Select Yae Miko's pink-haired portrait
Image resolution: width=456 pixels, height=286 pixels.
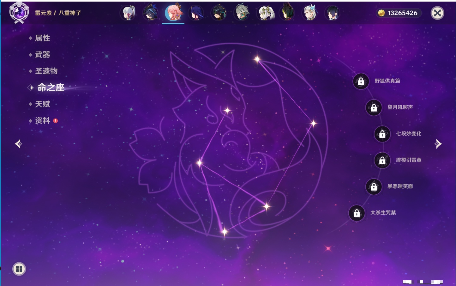pos(173,13)
